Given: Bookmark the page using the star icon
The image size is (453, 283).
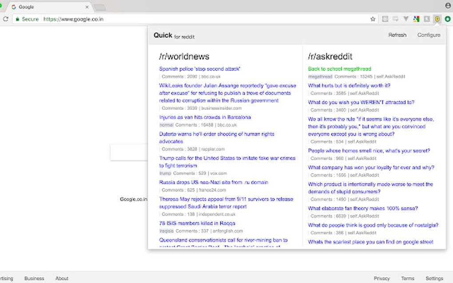Looking at the screenshot, I should (373, 19).
